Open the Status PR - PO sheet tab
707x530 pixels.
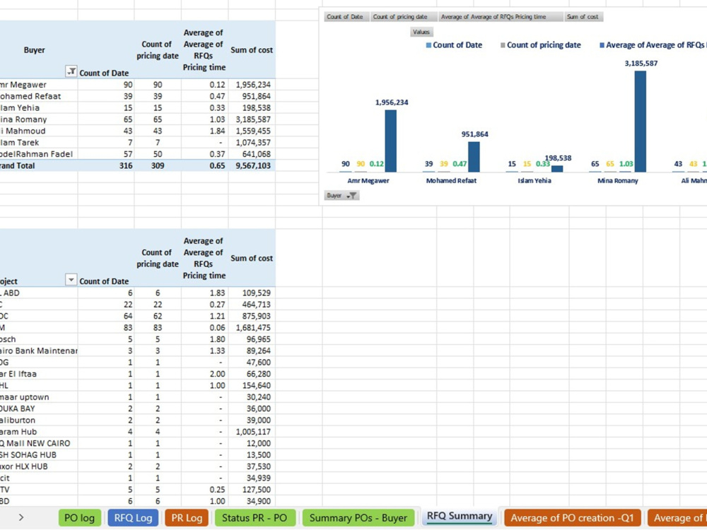pyautogui.click(x=255, y=518)
